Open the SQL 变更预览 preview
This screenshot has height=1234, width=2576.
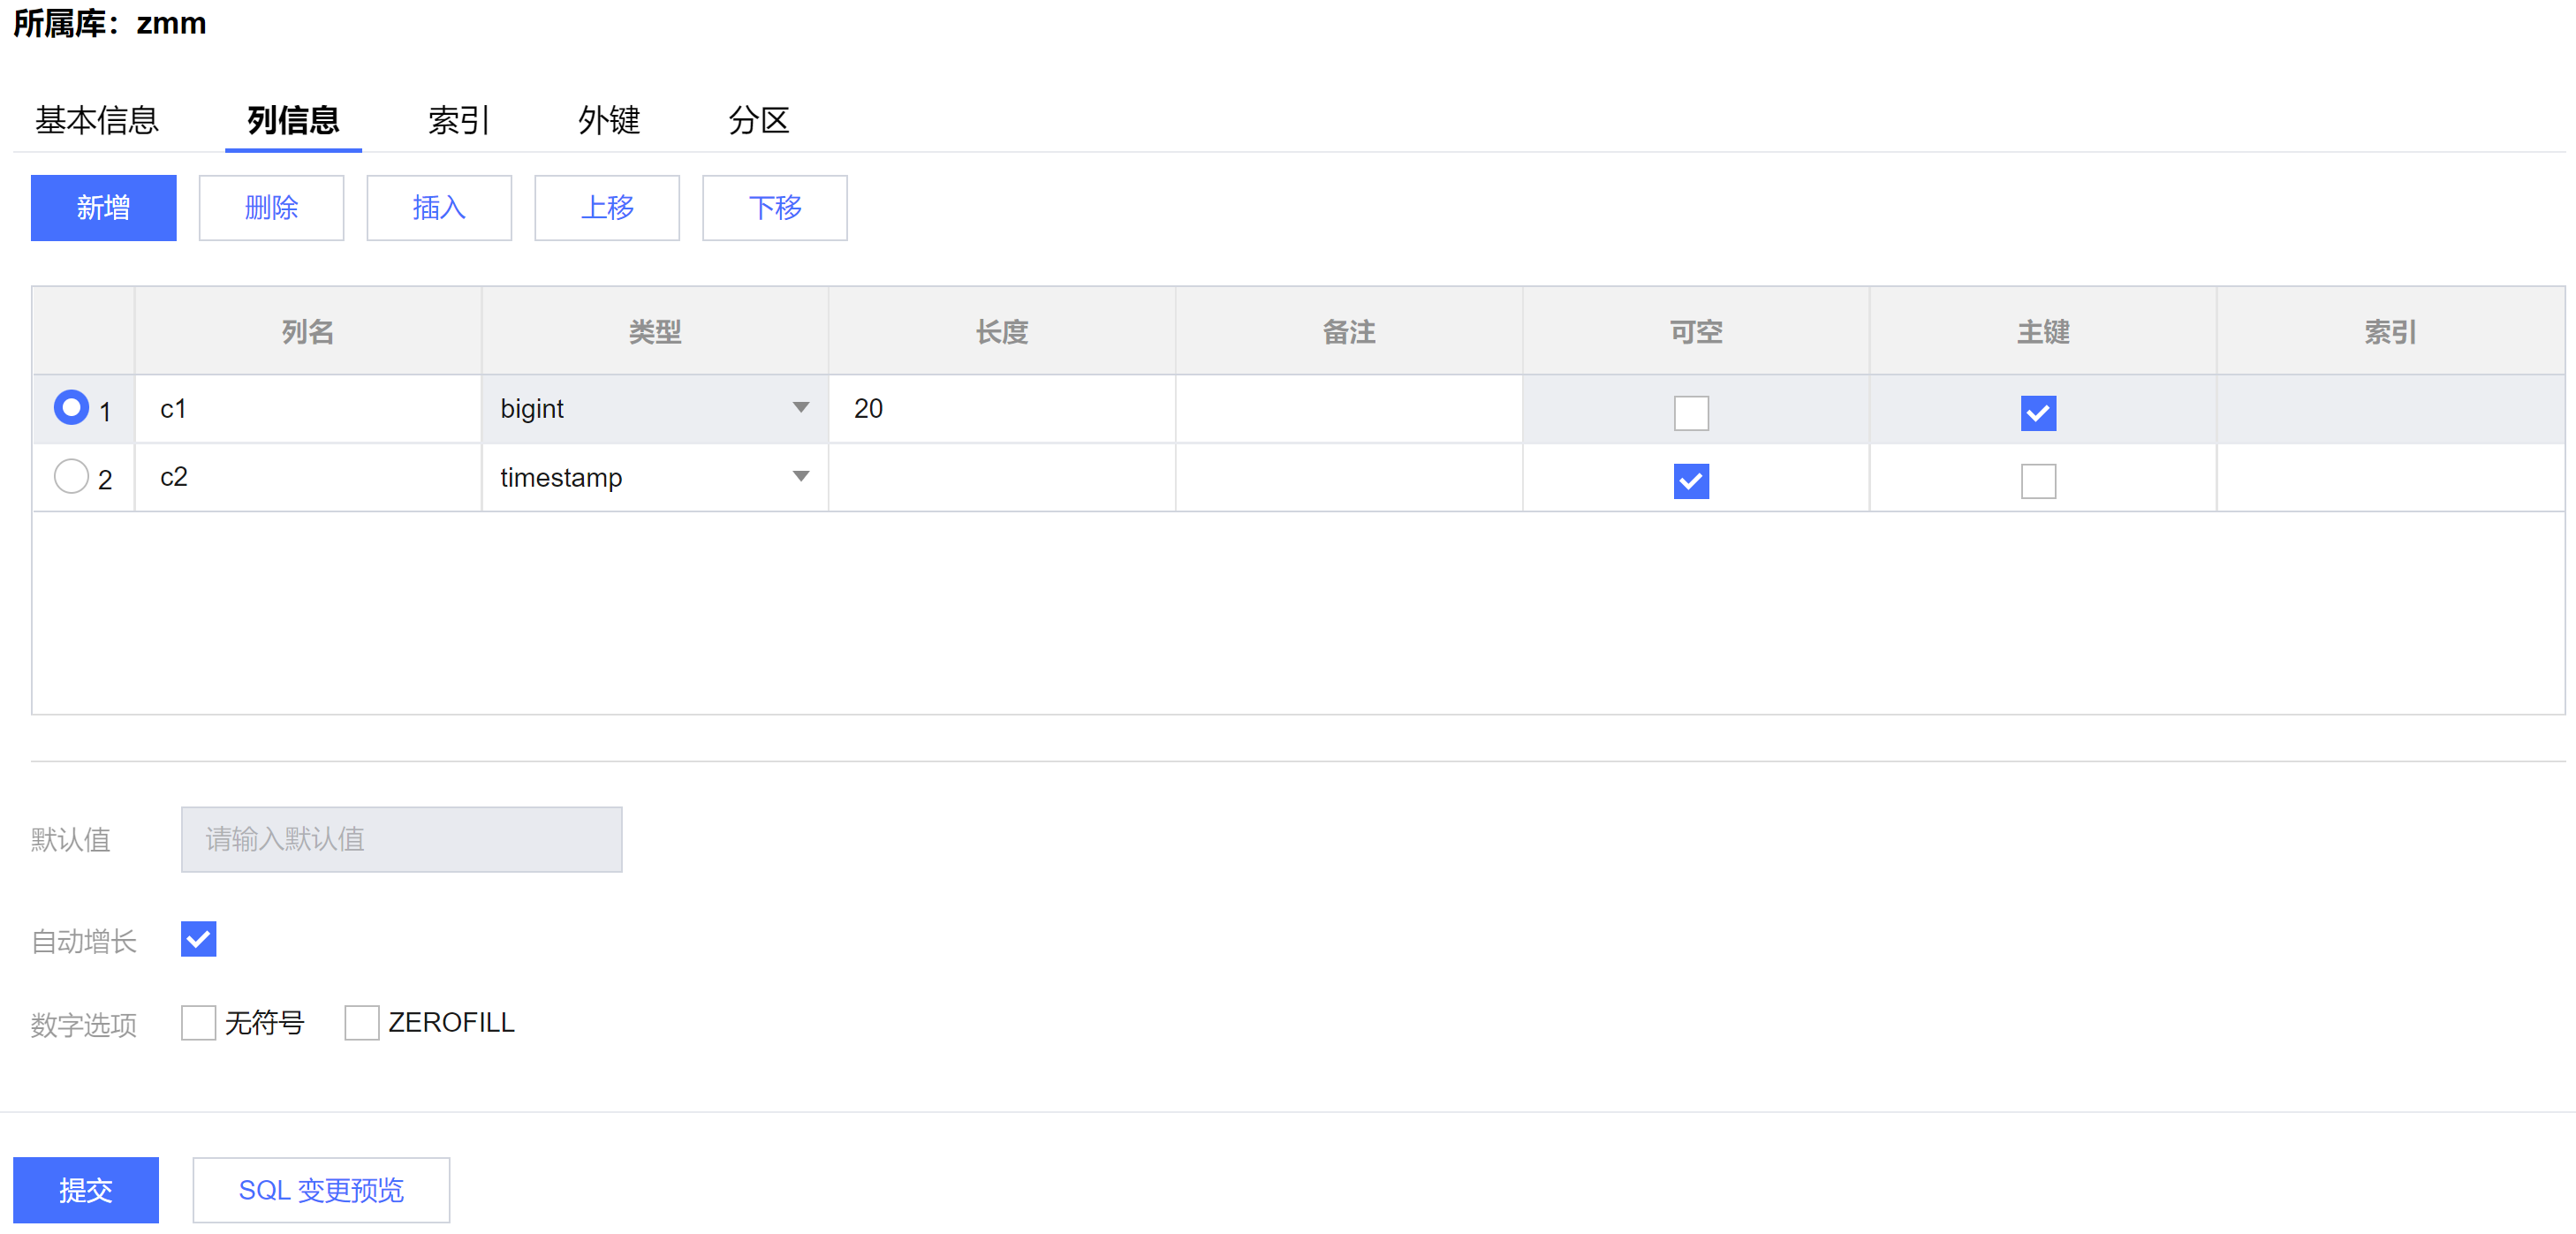[x=321, y=1190]
